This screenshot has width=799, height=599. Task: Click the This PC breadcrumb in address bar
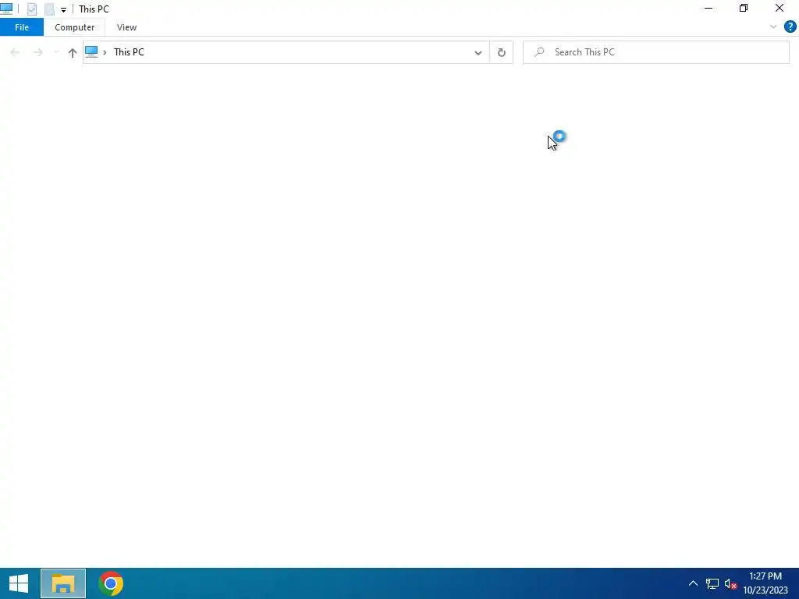pos(129,52)
